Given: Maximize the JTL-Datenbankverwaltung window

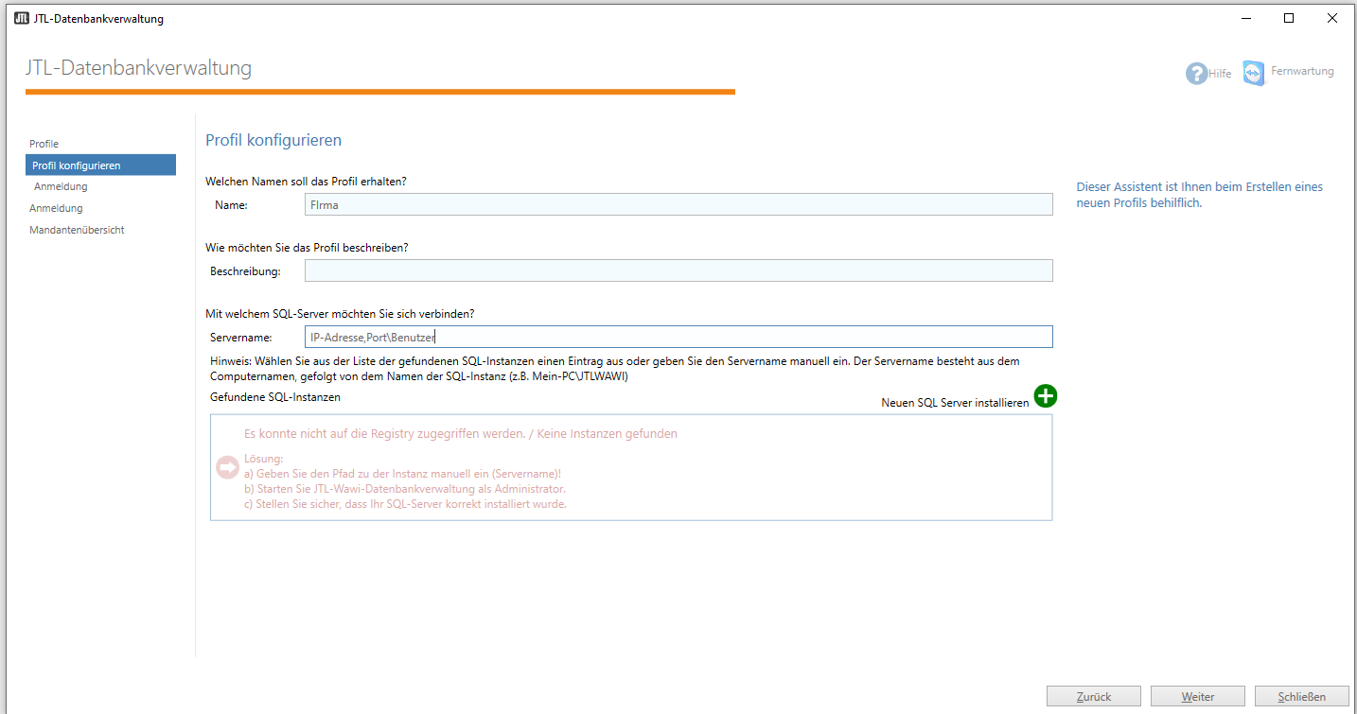Looking at the screenshot, I should 1289,19.
